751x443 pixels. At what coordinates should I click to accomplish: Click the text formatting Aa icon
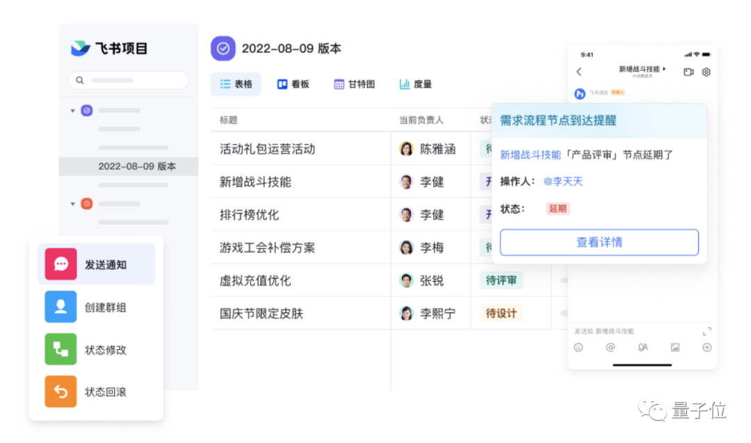point(643,348)
